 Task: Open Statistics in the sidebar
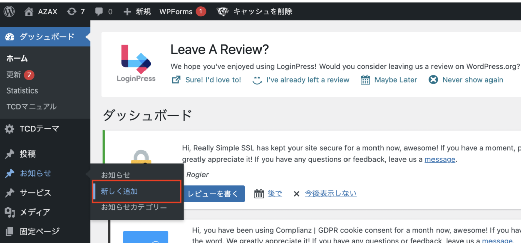[22, 90]
